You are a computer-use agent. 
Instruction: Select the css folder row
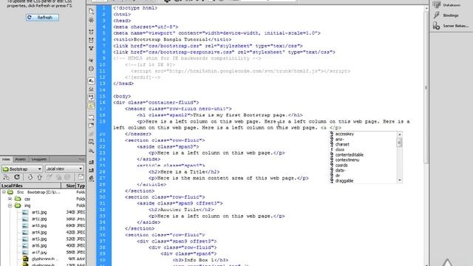[43, 199]
